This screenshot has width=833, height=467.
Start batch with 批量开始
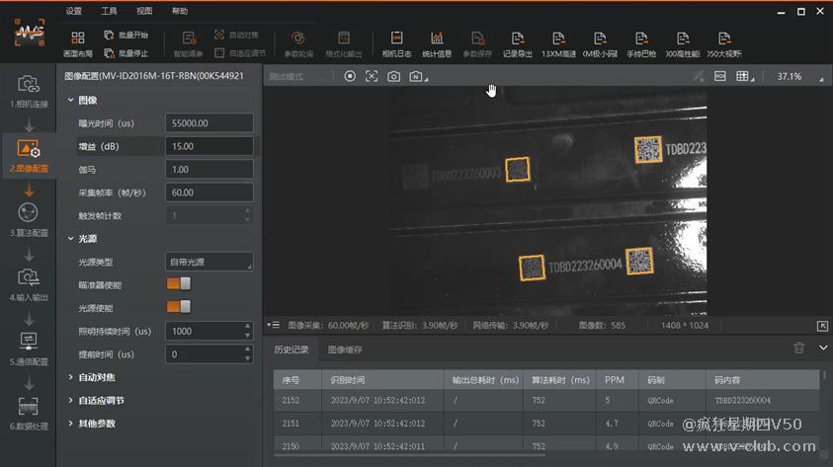(125, 35)
